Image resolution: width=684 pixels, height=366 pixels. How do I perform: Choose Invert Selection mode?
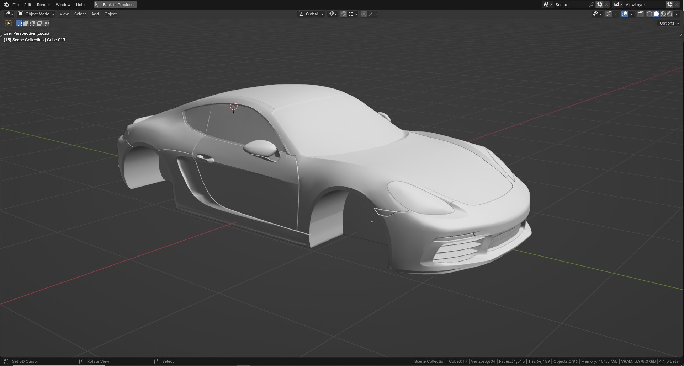click(x=39, y=23)
